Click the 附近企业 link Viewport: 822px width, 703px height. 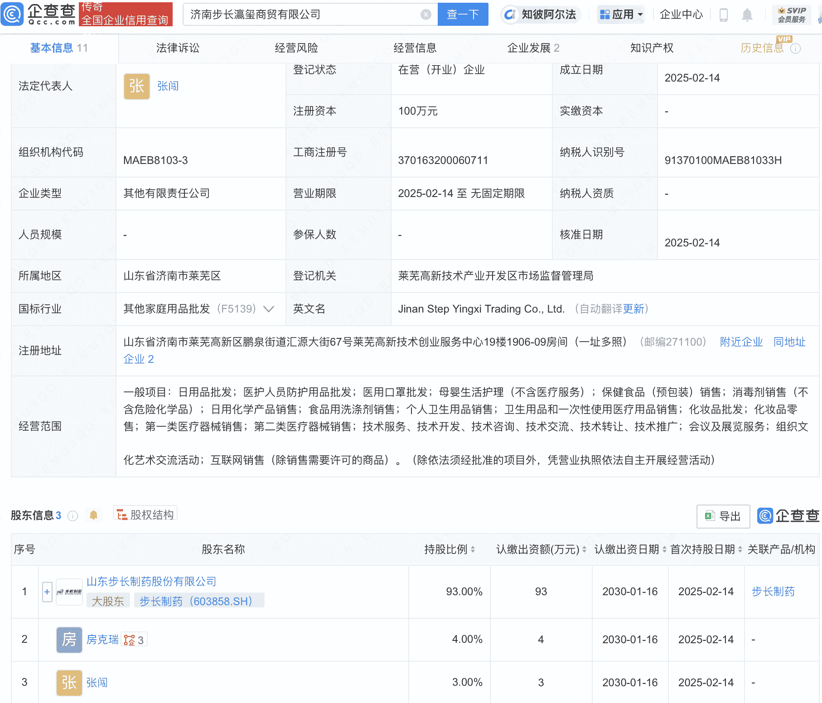click(740, 342)
